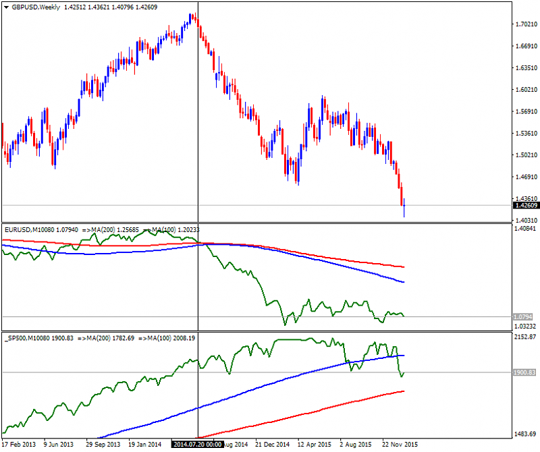Click the 1.50210 price scale level
The height and width of the screenshot is (452, 540).
(x=525, y=155)
